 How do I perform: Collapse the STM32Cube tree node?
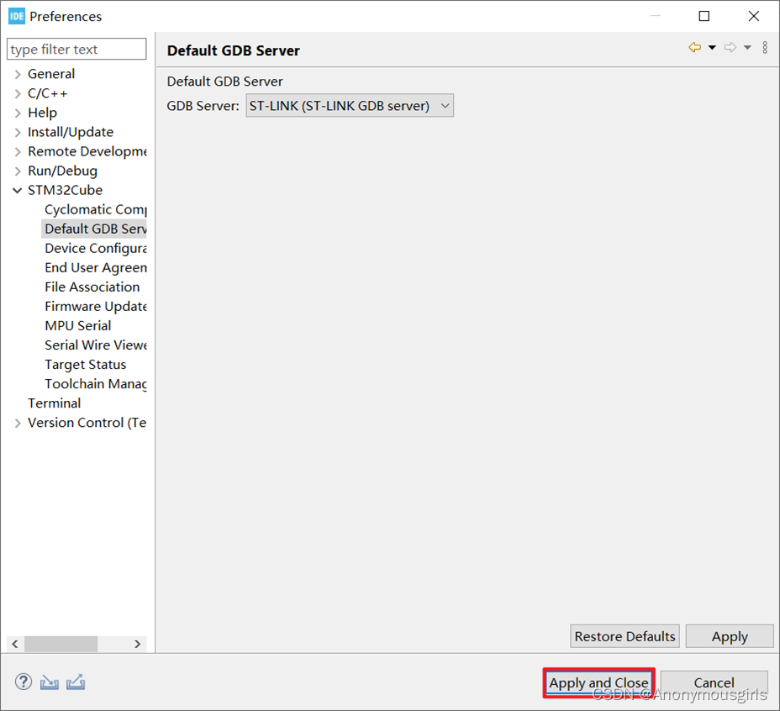[18, 191]
